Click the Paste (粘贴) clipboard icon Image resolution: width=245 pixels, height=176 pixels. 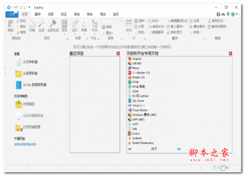11,24
